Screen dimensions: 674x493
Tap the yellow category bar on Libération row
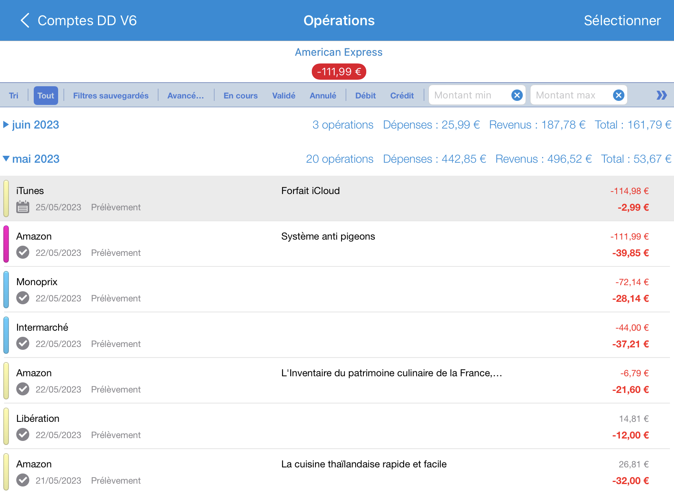click(6, 426)
